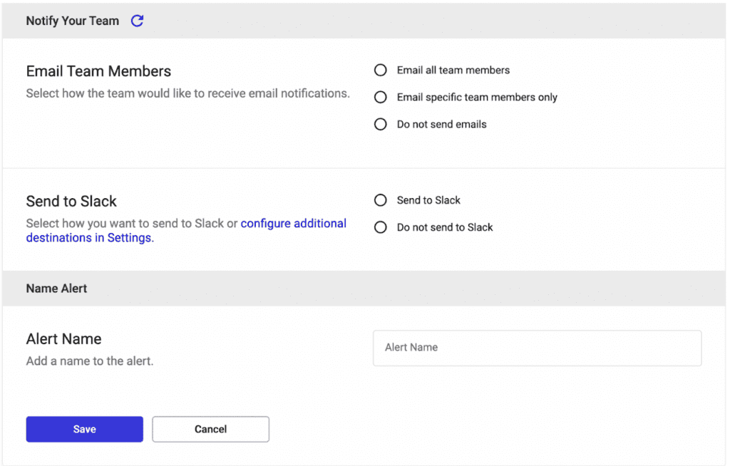Click the 'Add a name to the alert.' description
This screenshot has height=466, width=730.
tap(90, 361)
